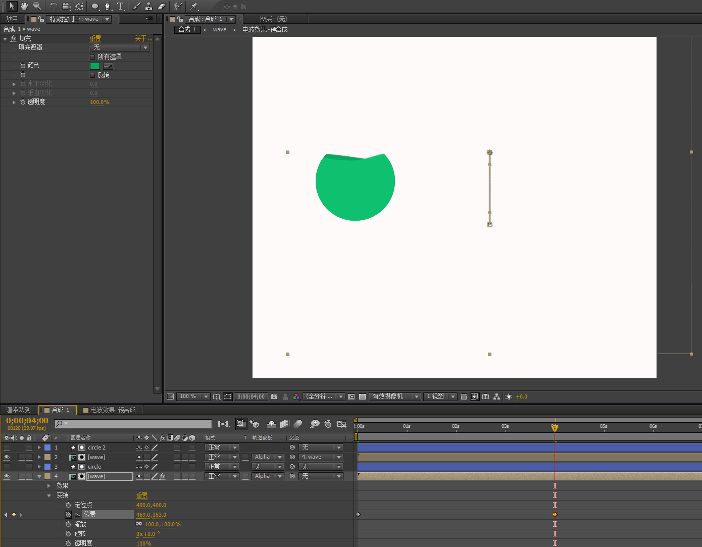Toggle the 颜色 stopwatch in effect controls

click(23, 66)
